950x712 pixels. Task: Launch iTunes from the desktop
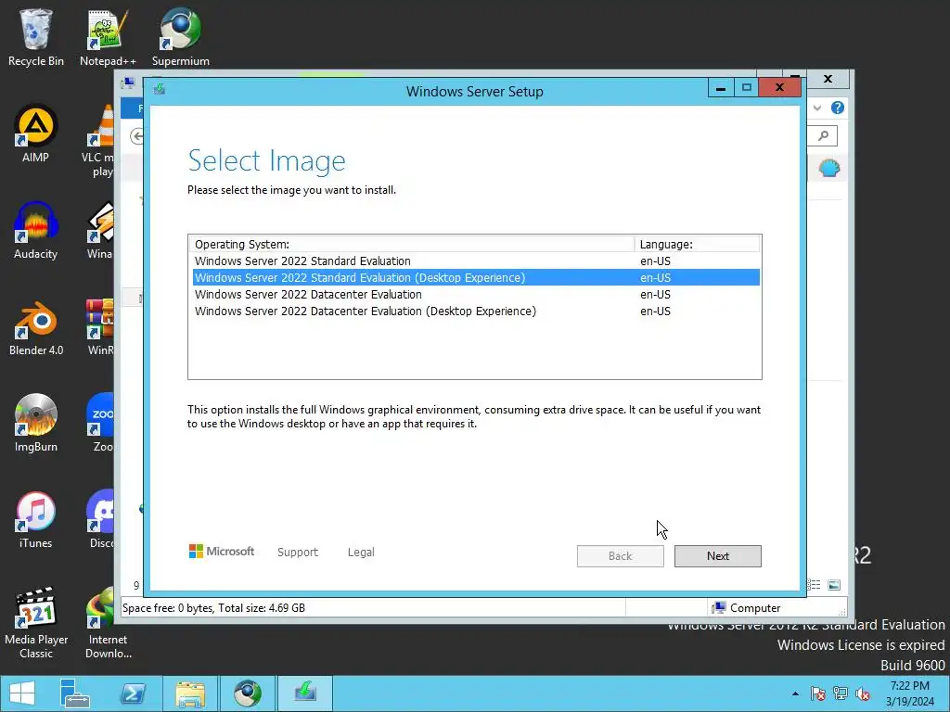click(x=36, y=519)
